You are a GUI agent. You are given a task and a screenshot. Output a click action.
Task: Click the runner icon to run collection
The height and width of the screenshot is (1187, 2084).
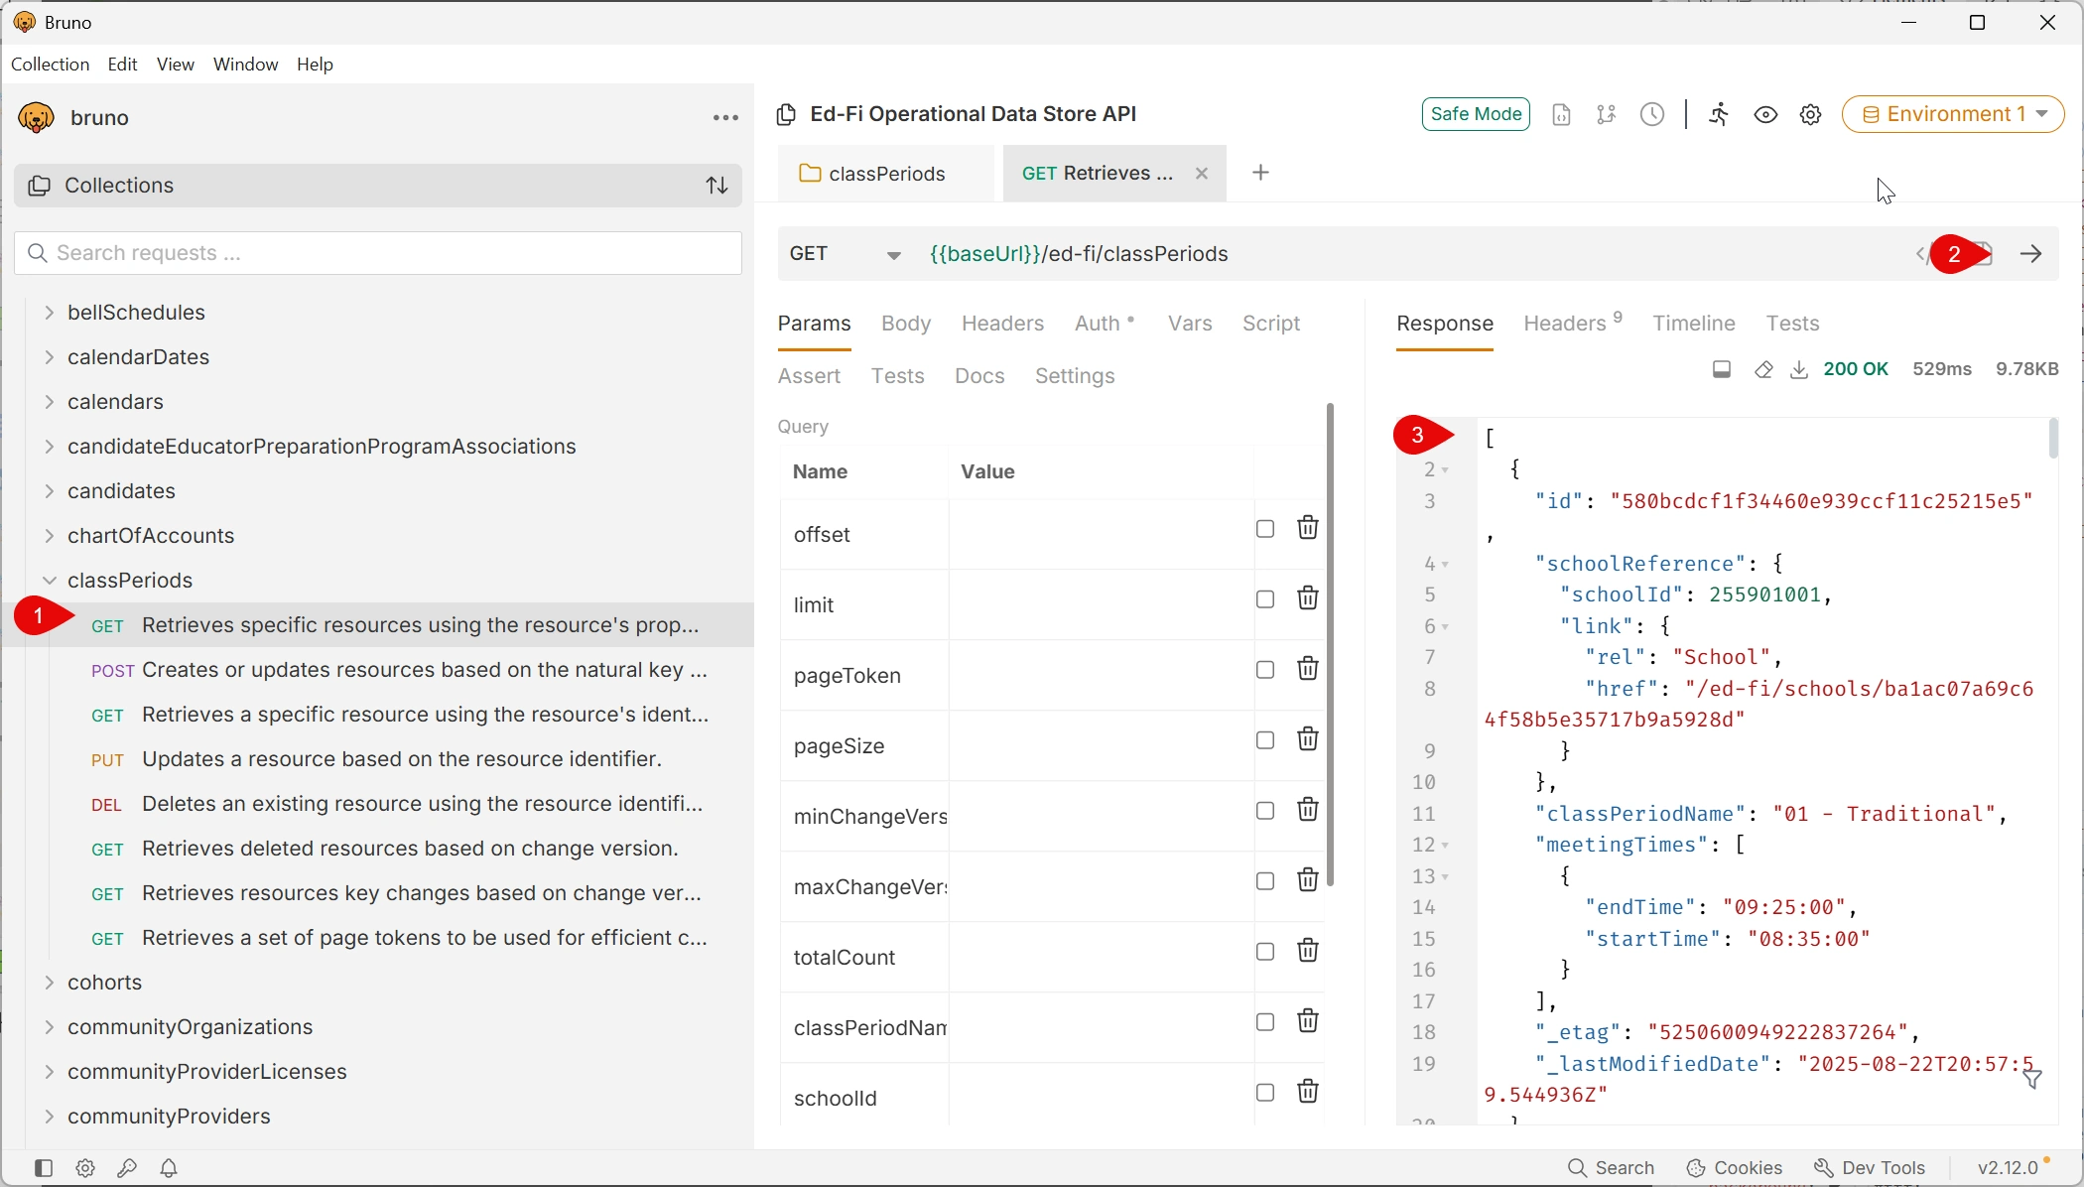(x=1719, y=114)
